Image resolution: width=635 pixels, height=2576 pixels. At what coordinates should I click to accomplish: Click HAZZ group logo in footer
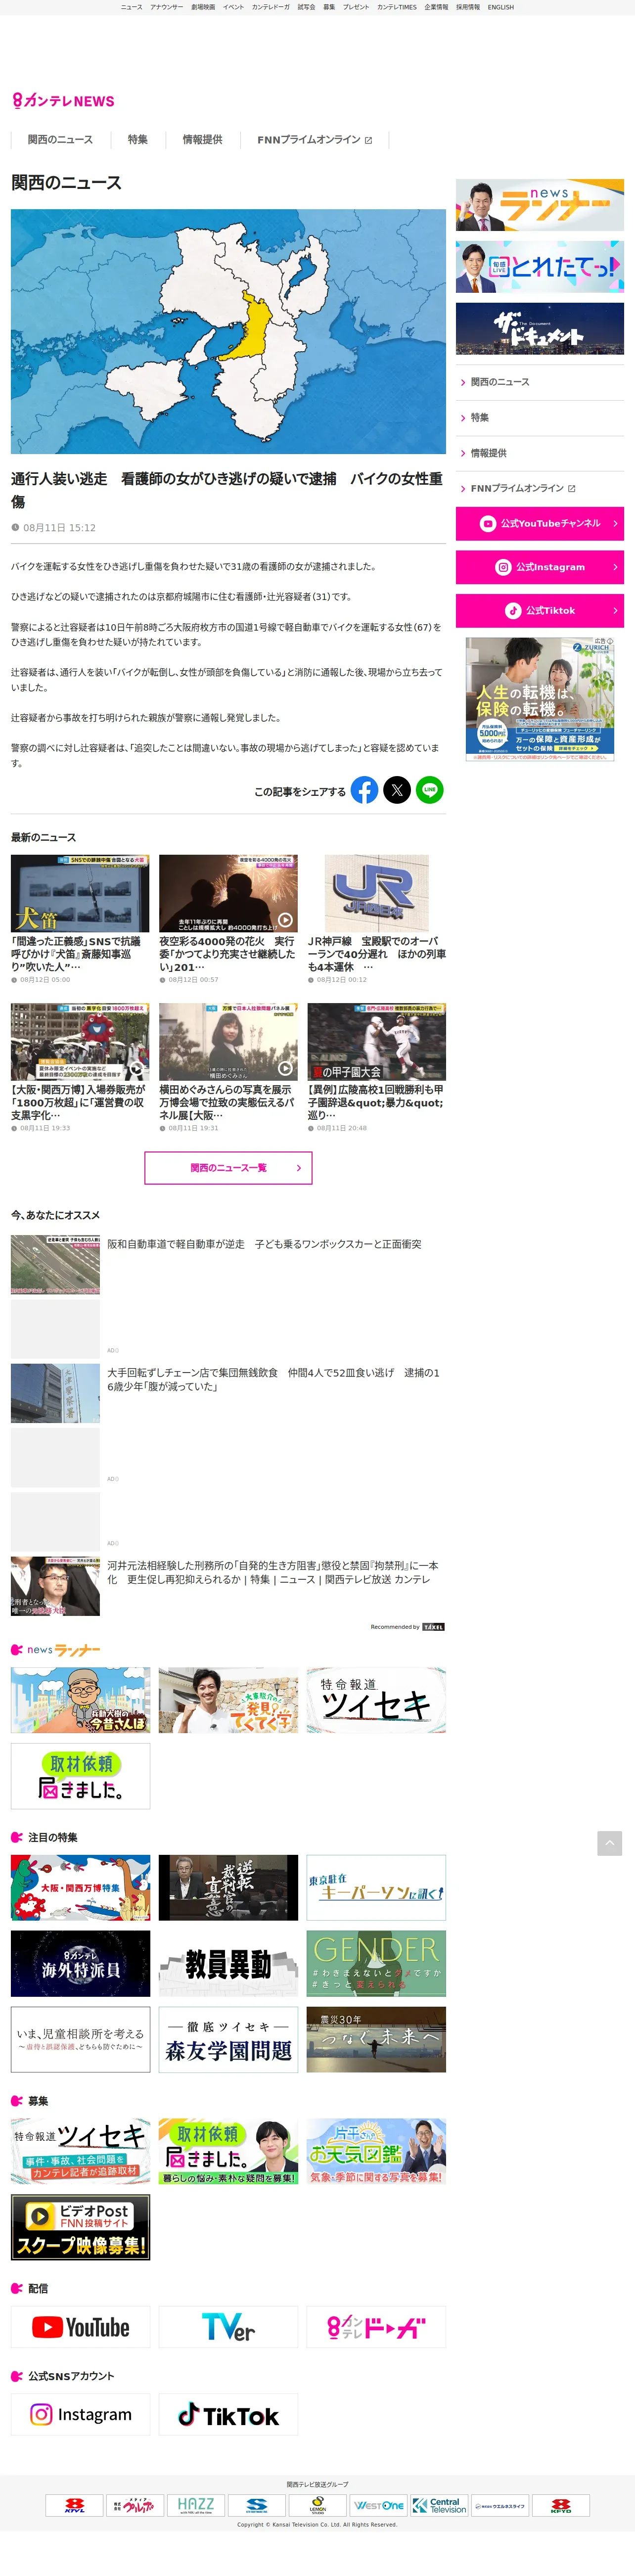click(196, 2504)
